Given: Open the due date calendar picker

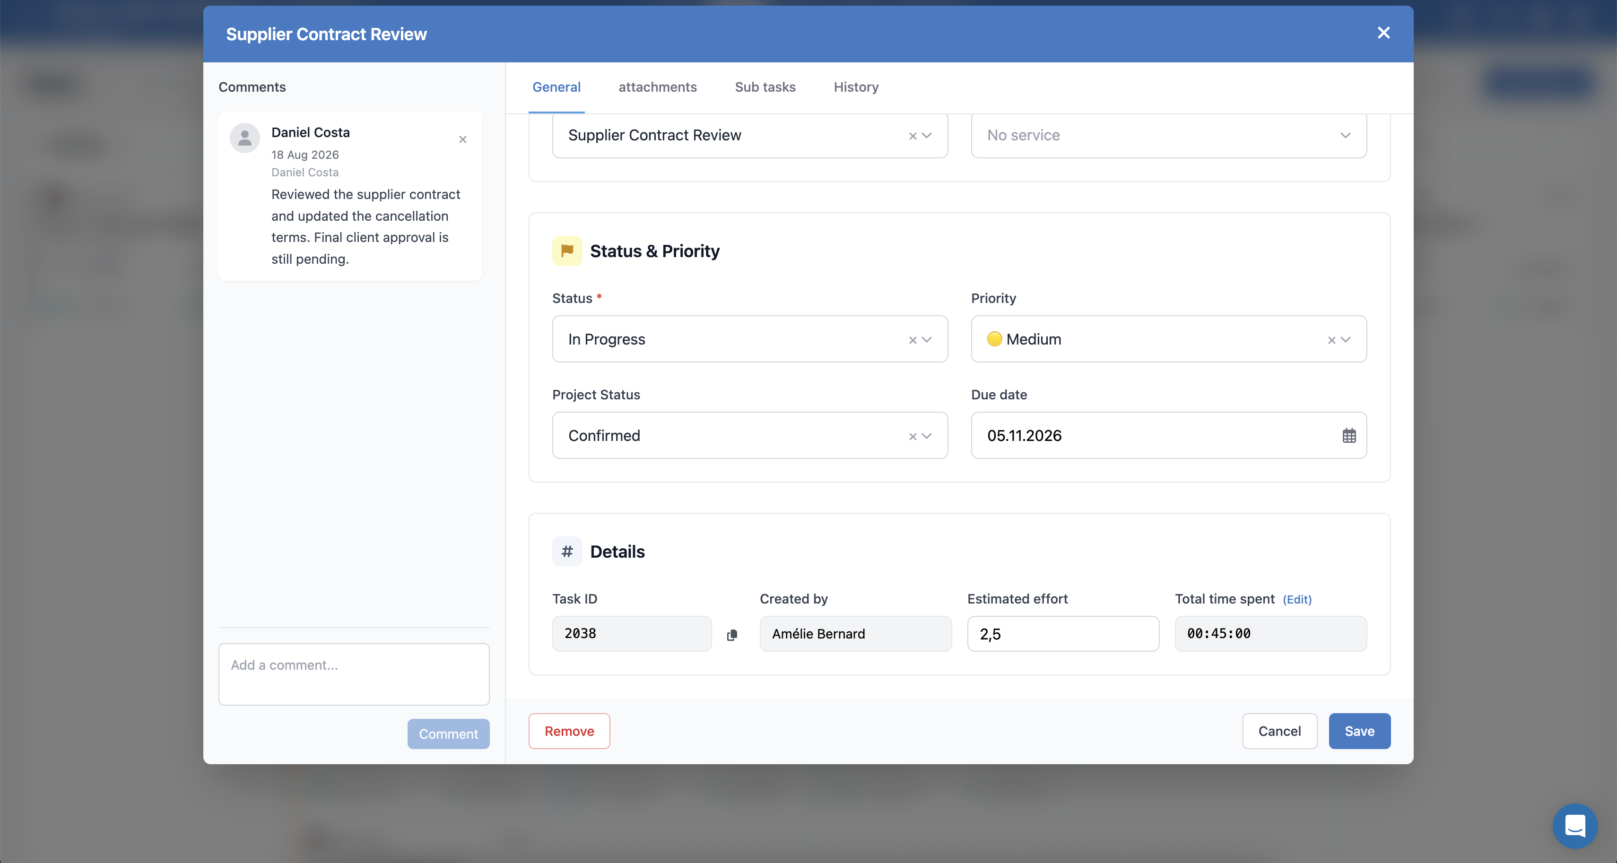Looking at the screenshot, I should click(x=1349, y=436).
